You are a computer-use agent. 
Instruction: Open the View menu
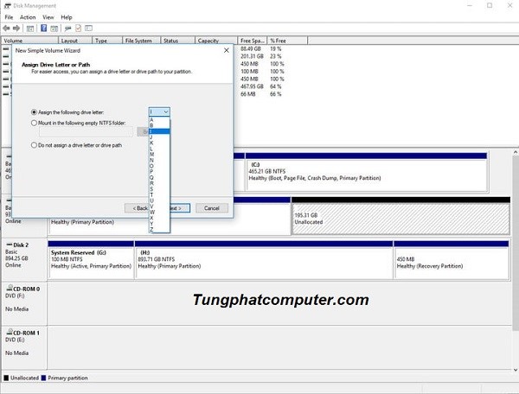[48, 17]
